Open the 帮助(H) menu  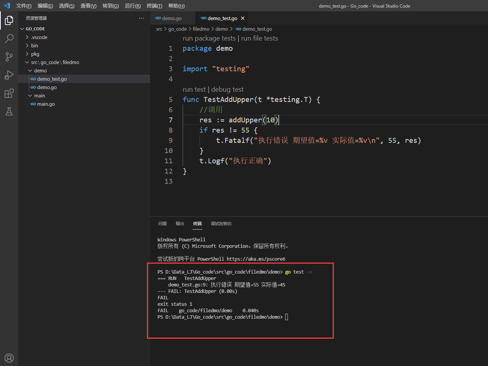pos(176,6)
